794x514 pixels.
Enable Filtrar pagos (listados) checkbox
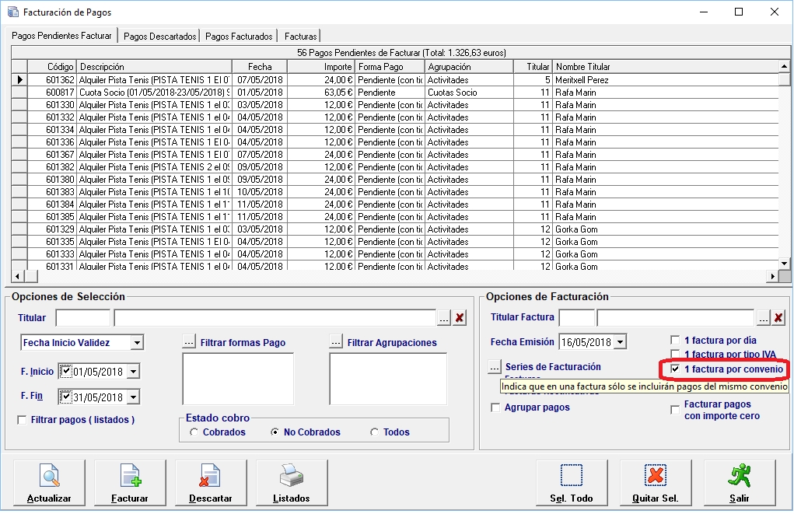pyautogui.click(x=22, y=420)
